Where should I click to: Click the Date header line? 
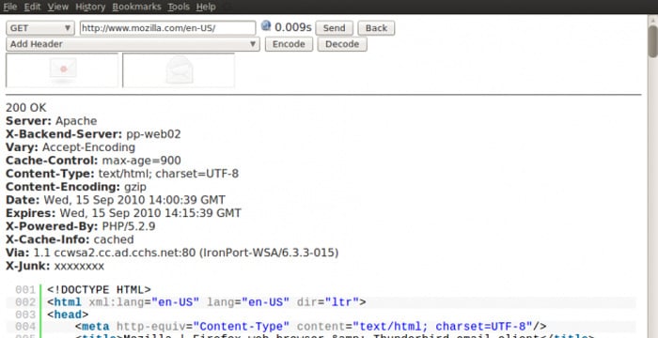click(116, 200)
